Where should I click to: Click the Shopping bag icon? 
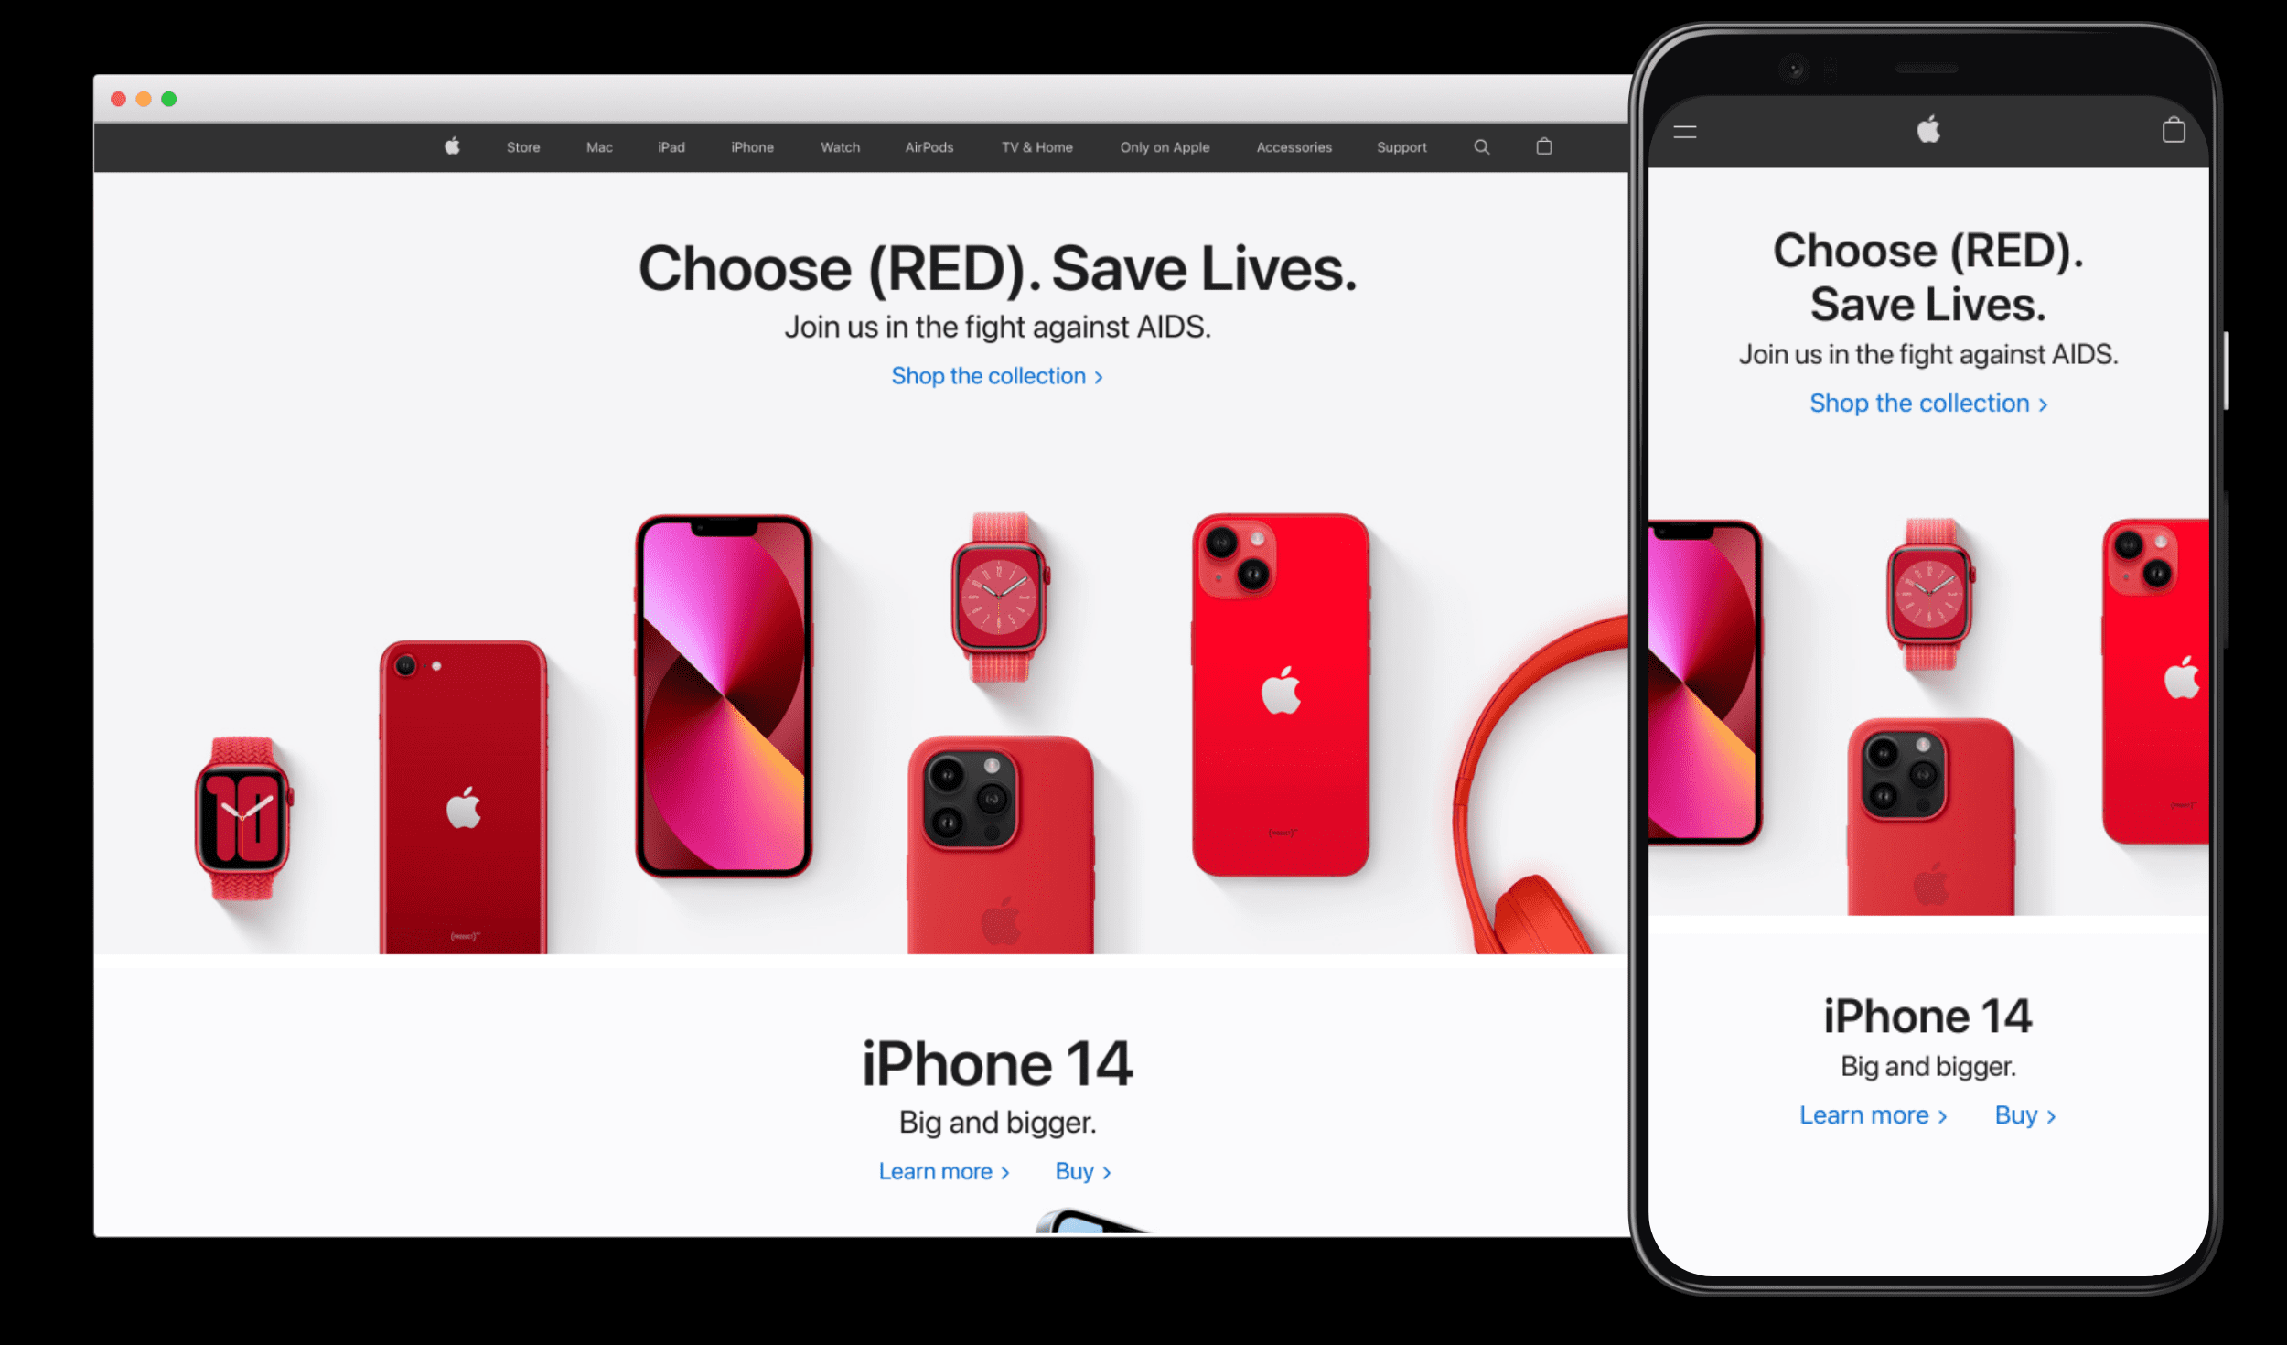1542,147
